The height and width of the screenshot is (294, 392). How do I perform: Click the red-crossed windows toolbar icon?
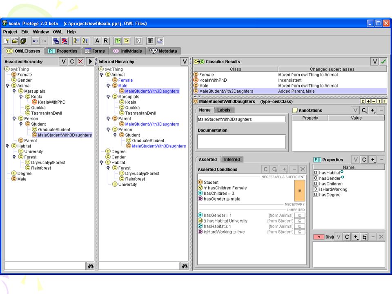coord(65,41)
